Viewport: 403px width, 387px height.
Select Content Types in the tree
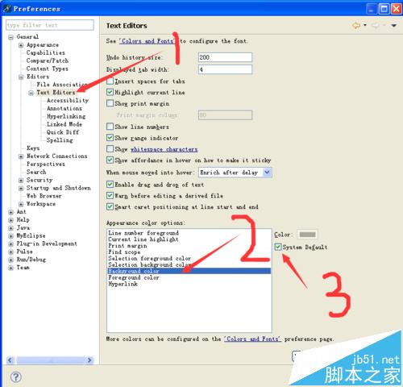coord(48,69)
